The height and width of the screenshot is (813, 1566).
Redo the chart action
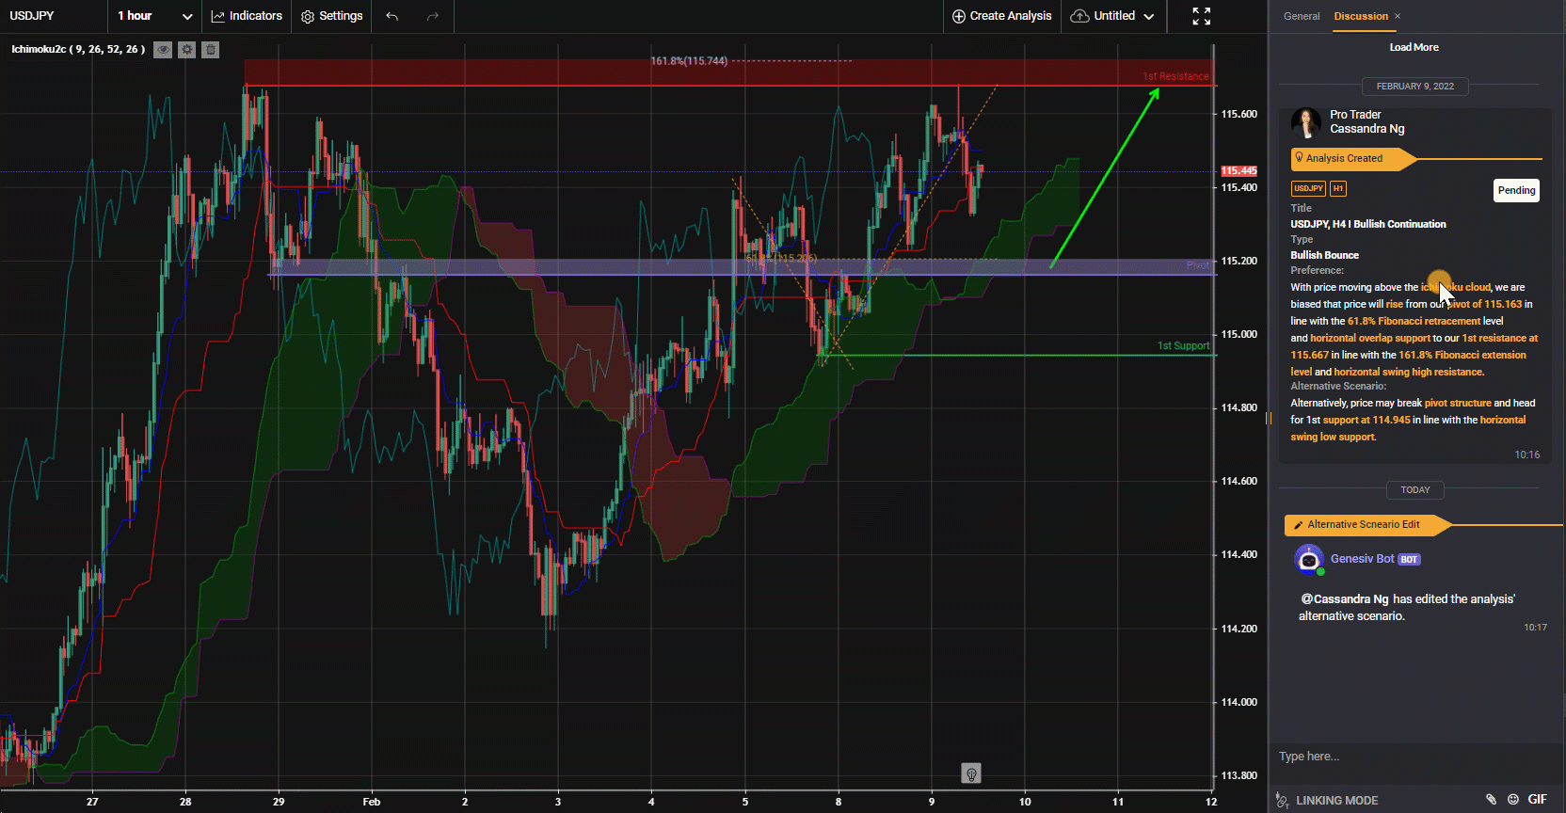tap(433, 16)
